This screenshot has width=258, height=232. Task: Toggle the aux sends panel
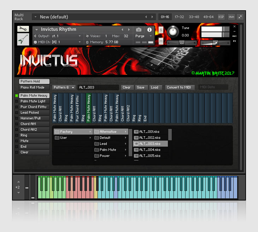pos(231,17)
